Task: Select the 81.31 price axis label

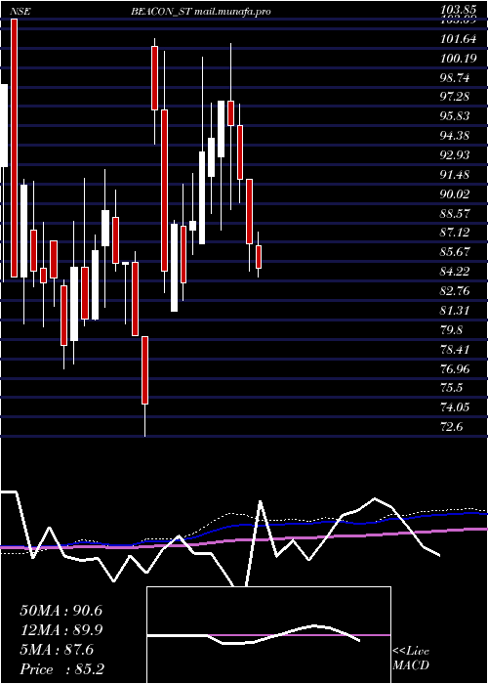Action: point(456,310)
